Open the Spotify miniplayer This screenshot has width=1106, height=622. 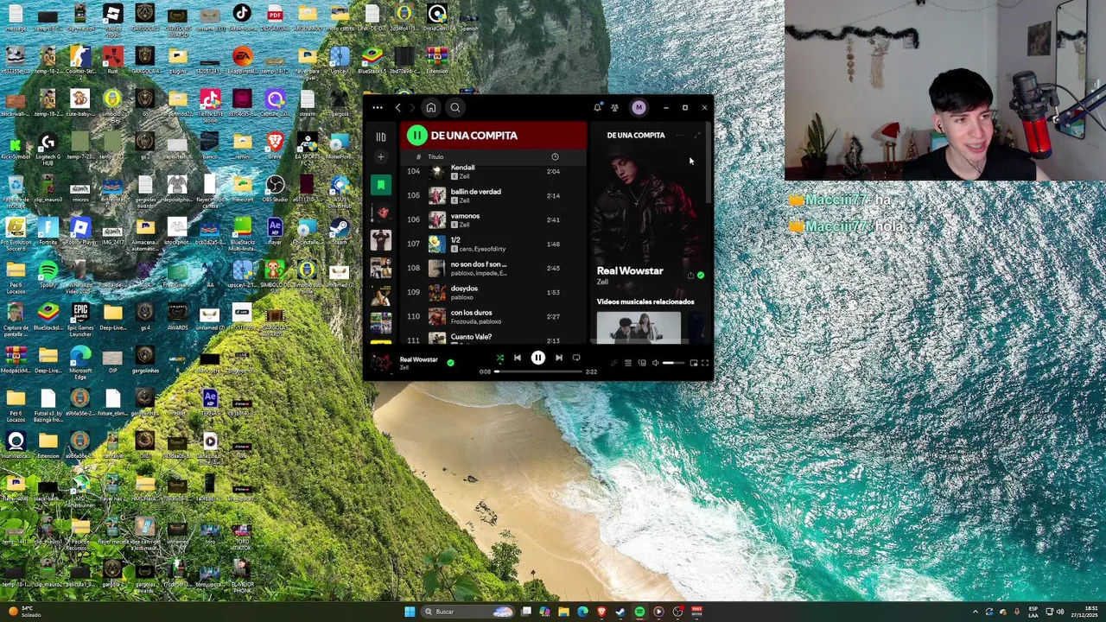(694, 363)
